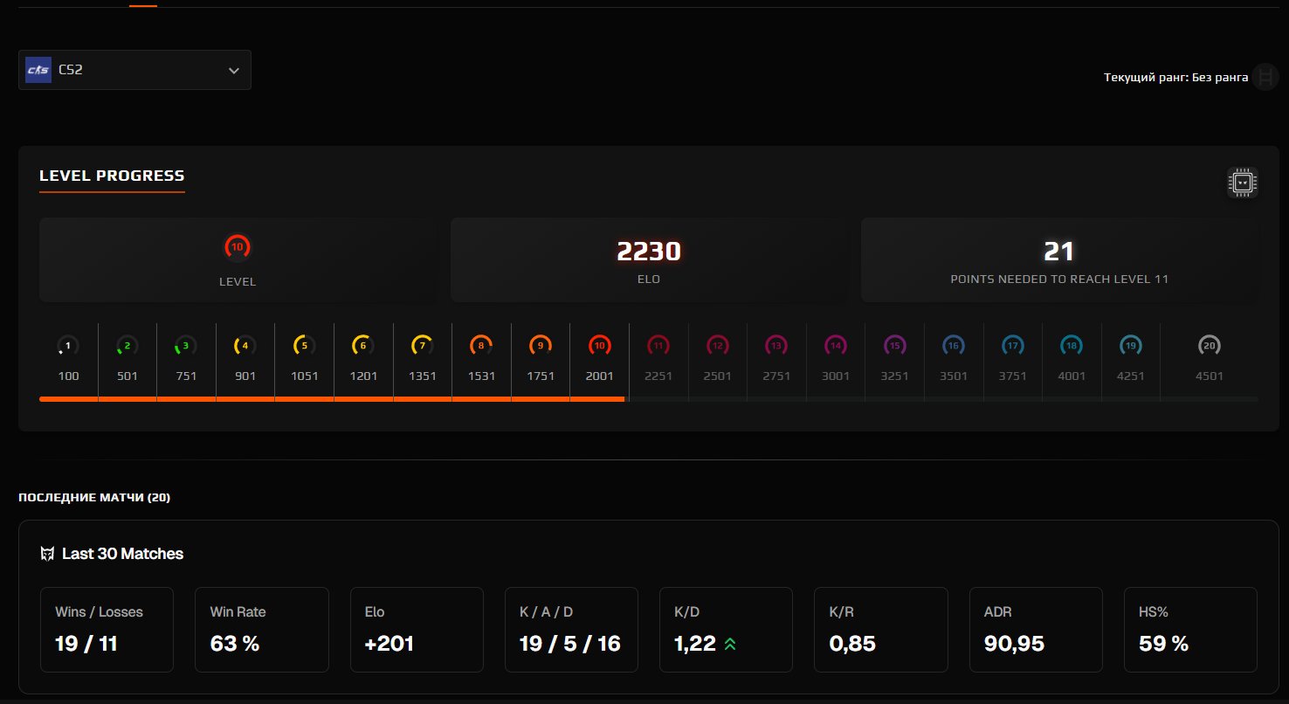Click the CS2 game logo icon
Viewport: 1289px width, 704px height.
[38, 70]
